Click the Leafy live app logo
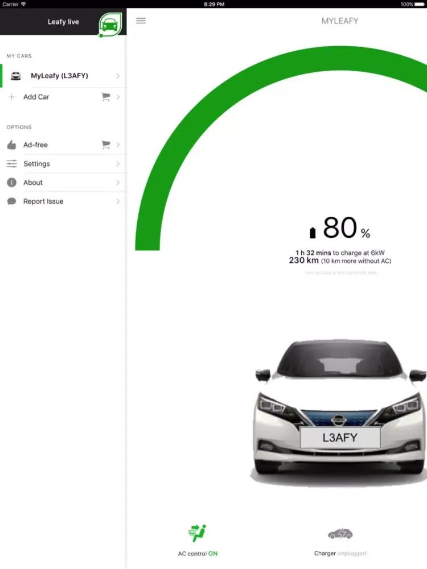The height and width of the screenshot is (569, 427). click(110, 24)
